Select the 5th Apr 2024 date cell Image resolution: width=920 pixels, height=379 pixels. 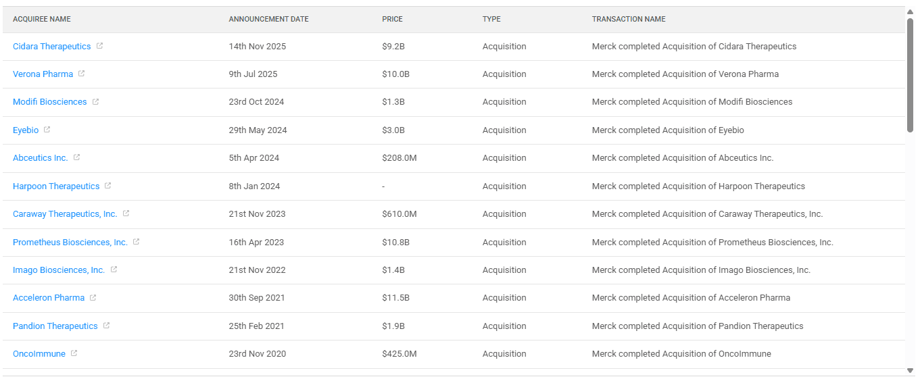[253, 158]
